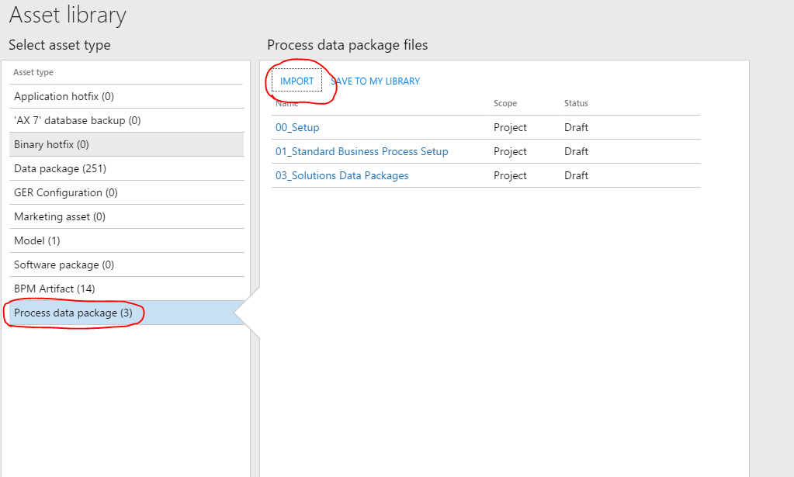The width and height of the screenshot is (794, 477).
Task: Select the 'AX 7' database backup type
Action: [x=70, y=120]
